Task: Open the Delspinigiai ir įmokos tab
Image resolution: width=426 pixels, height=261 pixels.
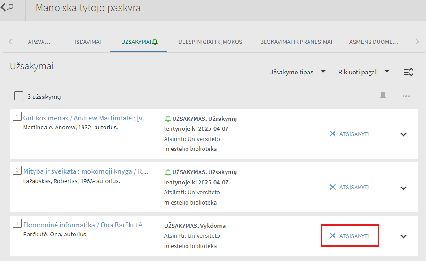Action: pyautogui.click(x=210, y=42)
